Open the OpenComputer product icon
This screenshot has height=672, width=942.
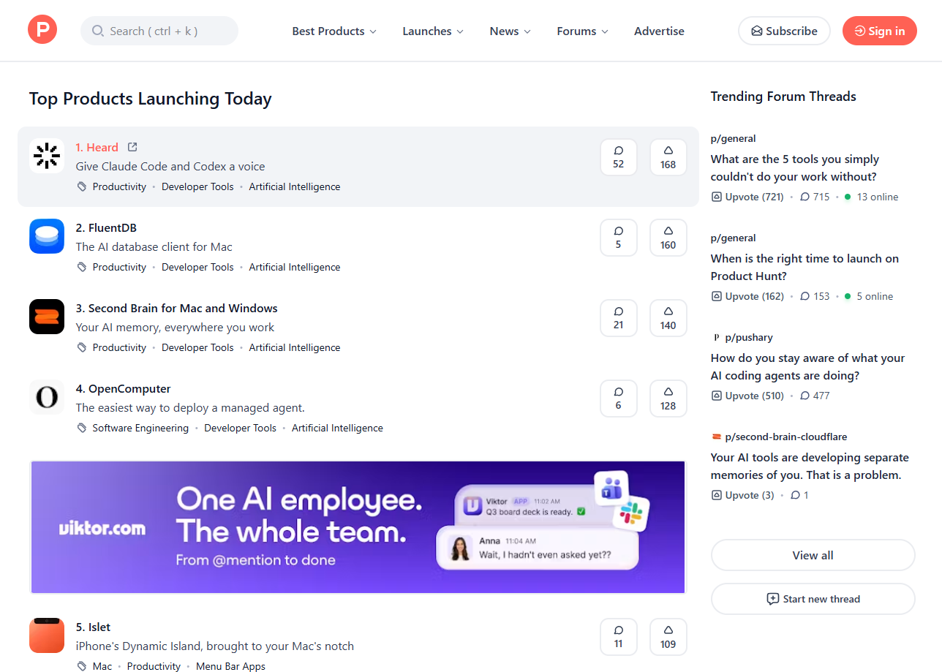pos(47,397)
